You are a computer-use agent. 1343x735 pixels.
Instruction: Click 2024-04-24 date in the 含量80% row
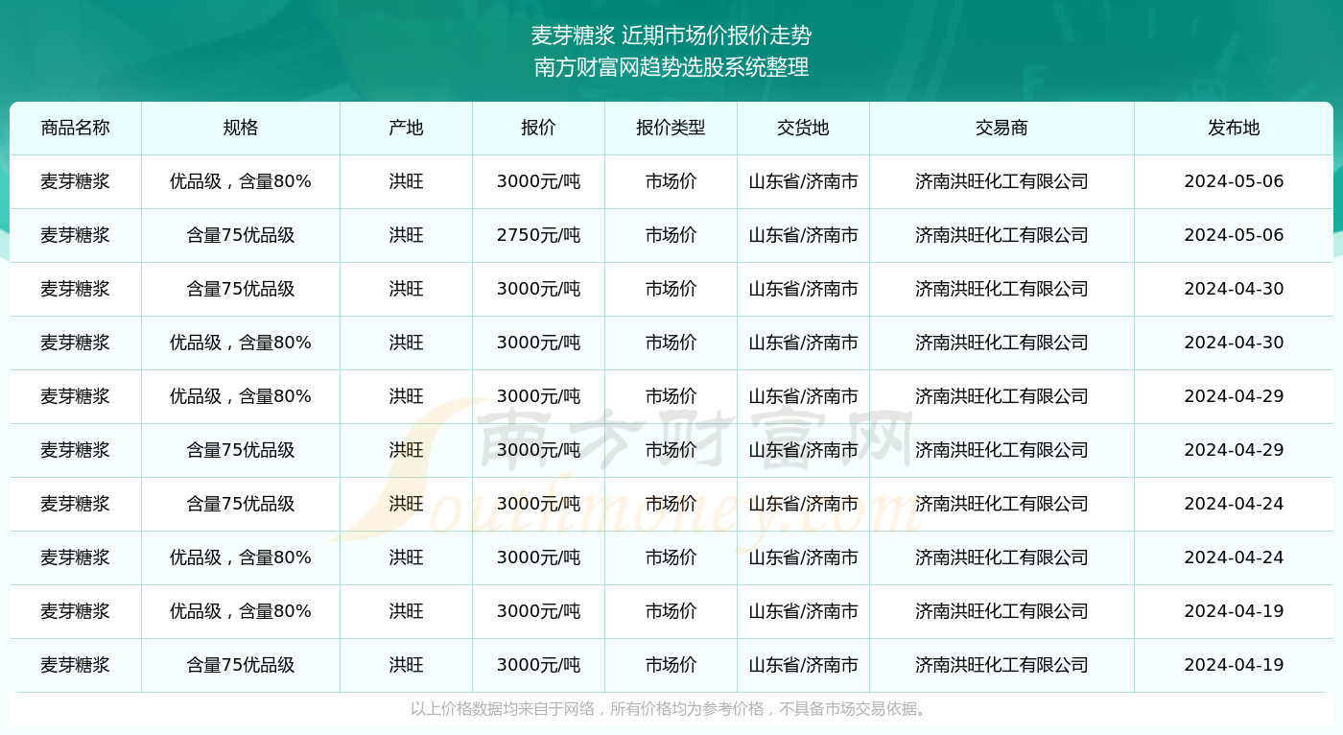[x=1234, y=557]
